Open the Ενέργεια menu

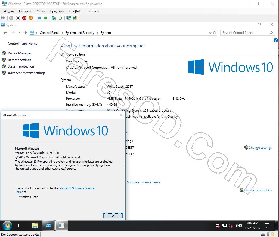(x=25, y=11)
